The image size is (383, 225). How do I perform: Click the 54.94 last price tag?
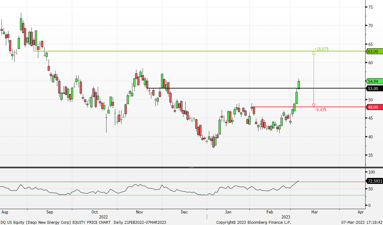[x=374, y=81]
